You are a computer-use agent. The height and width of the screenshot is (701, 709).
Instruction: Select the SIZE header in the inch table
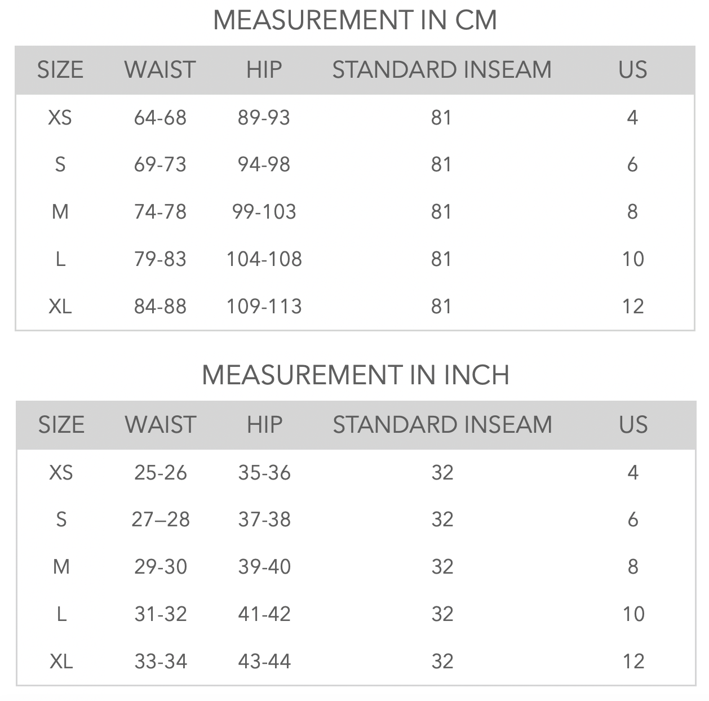click(61, 425)
